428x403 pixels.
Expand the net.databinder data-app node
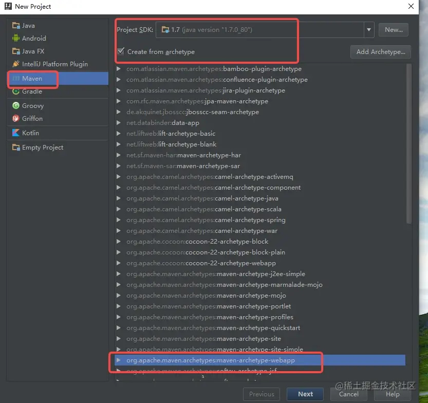tap(119, 122)
